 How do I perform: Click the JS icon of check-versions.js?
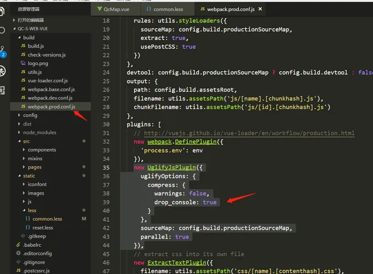pos(23,54)
